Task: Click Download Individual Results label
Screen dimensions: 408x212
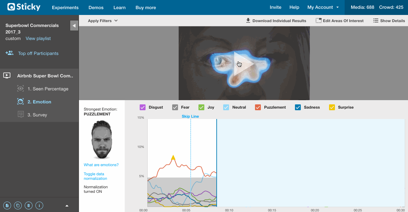Action: [x=279, y=21]
